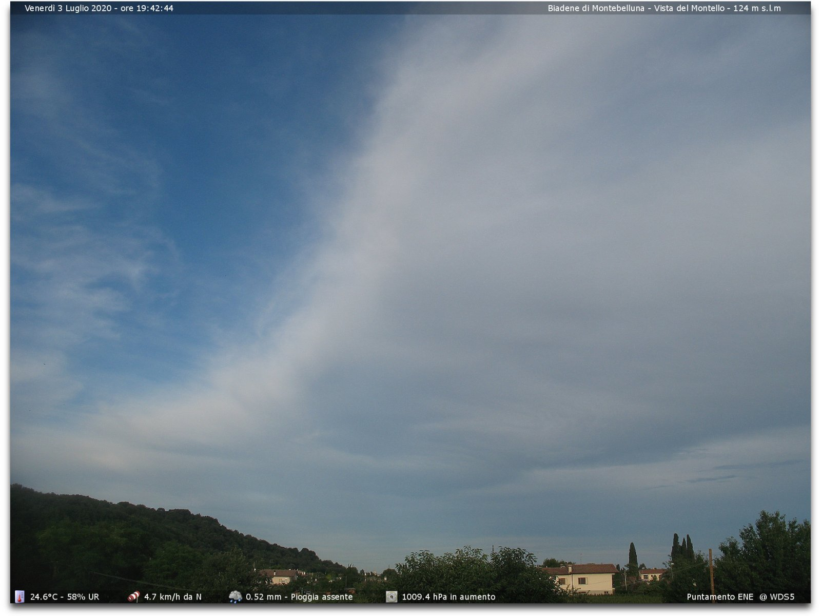Click the timestamp 'ore 19:42:44'

pos(147,8)
